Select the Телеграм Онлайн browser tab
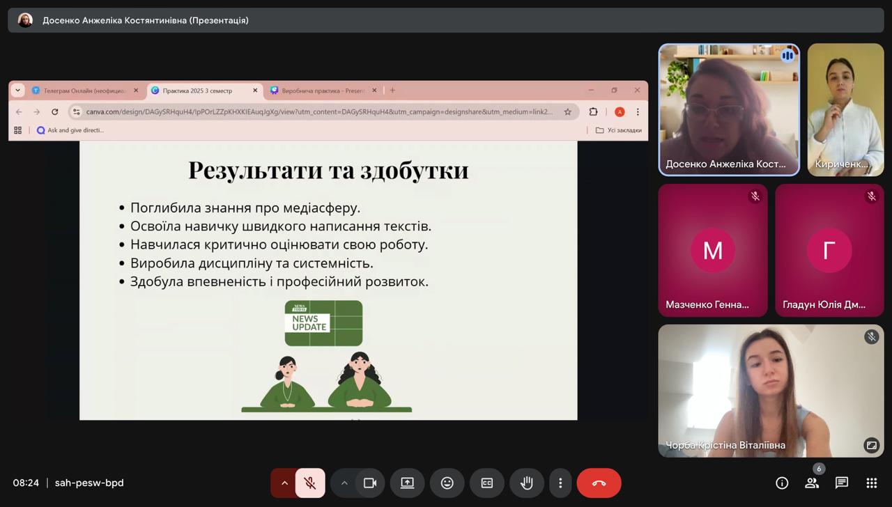Screen dimensions: 892x507 (x=84, y=91)
